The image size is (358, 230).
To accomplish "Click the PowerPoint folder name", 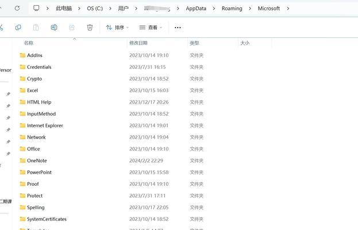I will coord(39,172).
